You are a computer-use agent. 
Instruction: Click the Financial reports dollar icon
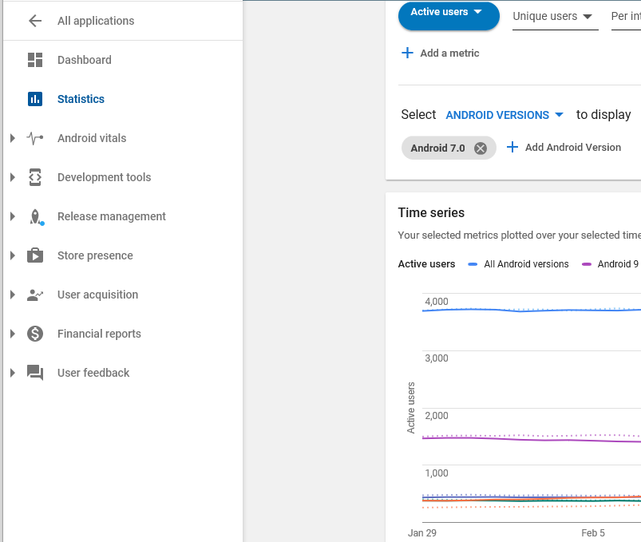35,334
